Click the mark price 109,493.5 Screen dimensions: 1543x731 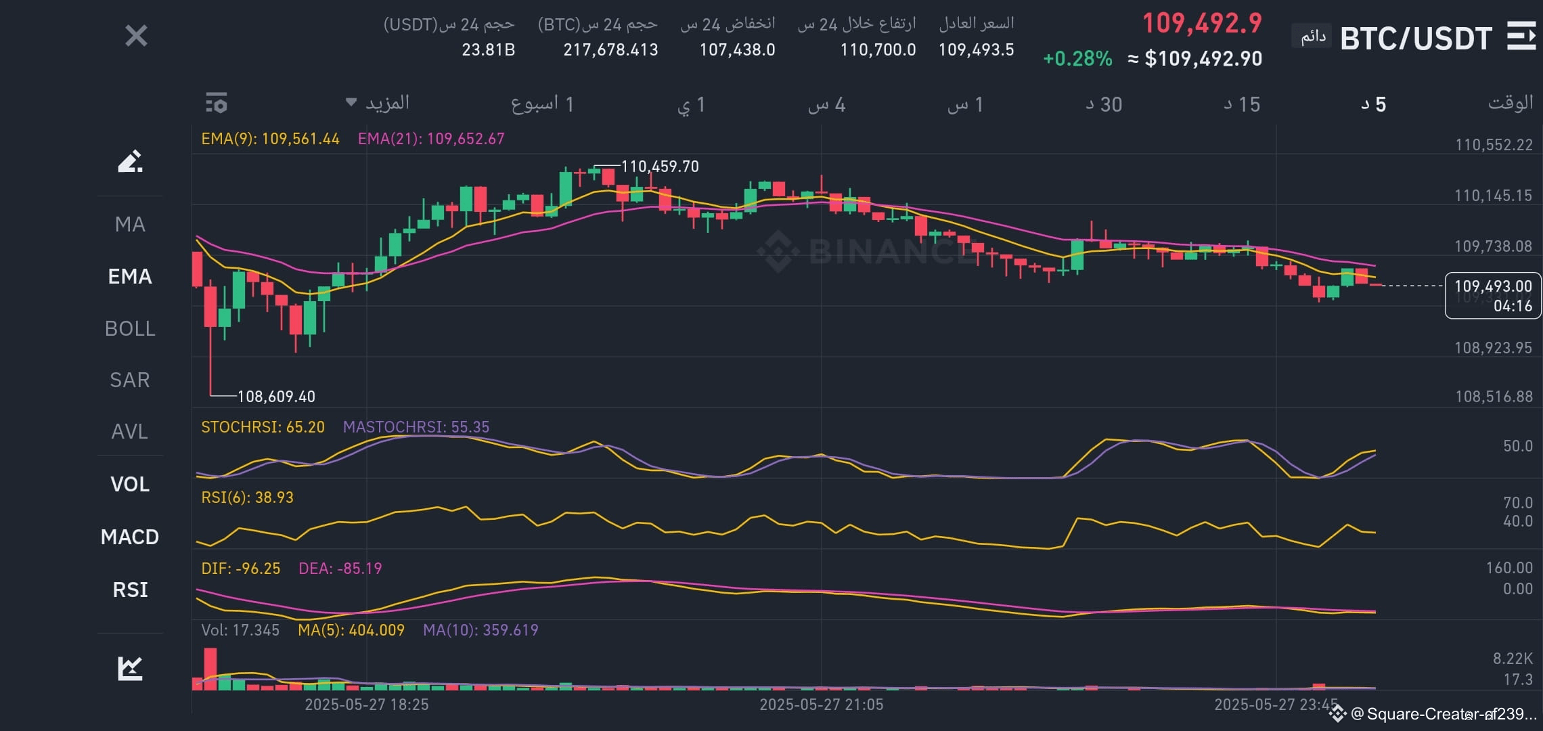click(976, 49)
